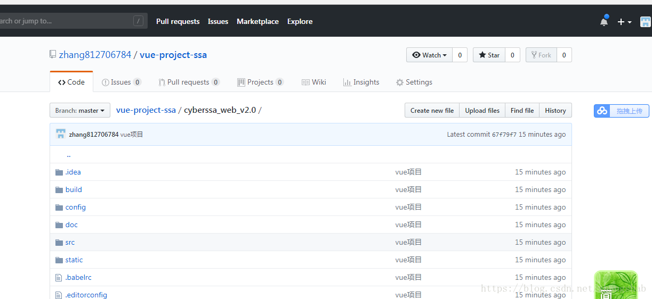
Task: Switch to the Insights tab
Action: click(x=361, y=82)
